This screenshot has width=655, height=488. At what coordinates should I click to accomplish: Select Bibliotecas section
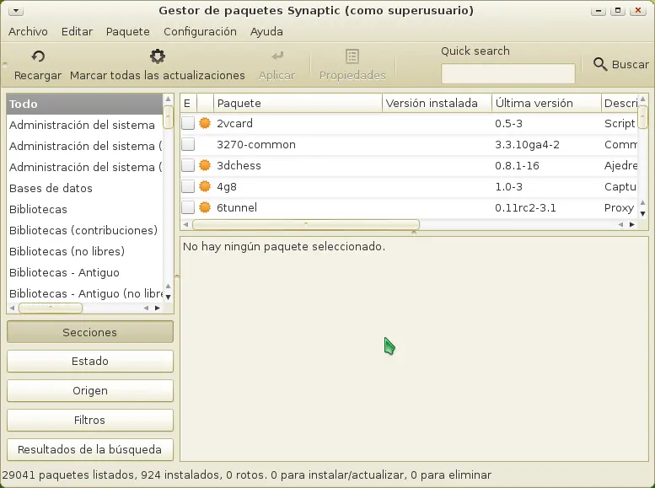pyautogui.click(x=84, y=209)
